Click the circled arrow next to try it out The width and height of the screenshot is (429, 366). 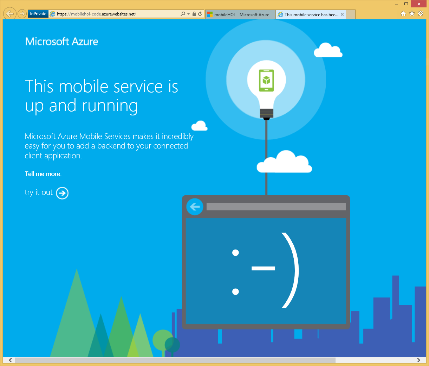tap(62, 193)
